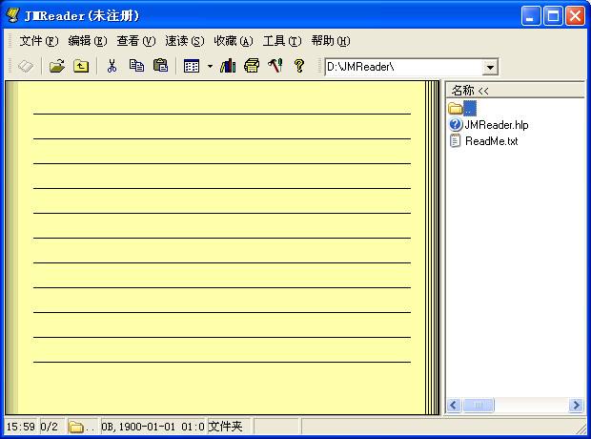Click the up-one-level folder icon
This screenshot has width=591, height=439.
click(81, 67)
